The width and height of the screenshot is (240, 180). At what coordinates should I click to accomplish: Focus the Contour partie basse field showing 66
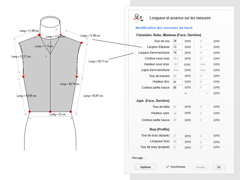point(177,87)
